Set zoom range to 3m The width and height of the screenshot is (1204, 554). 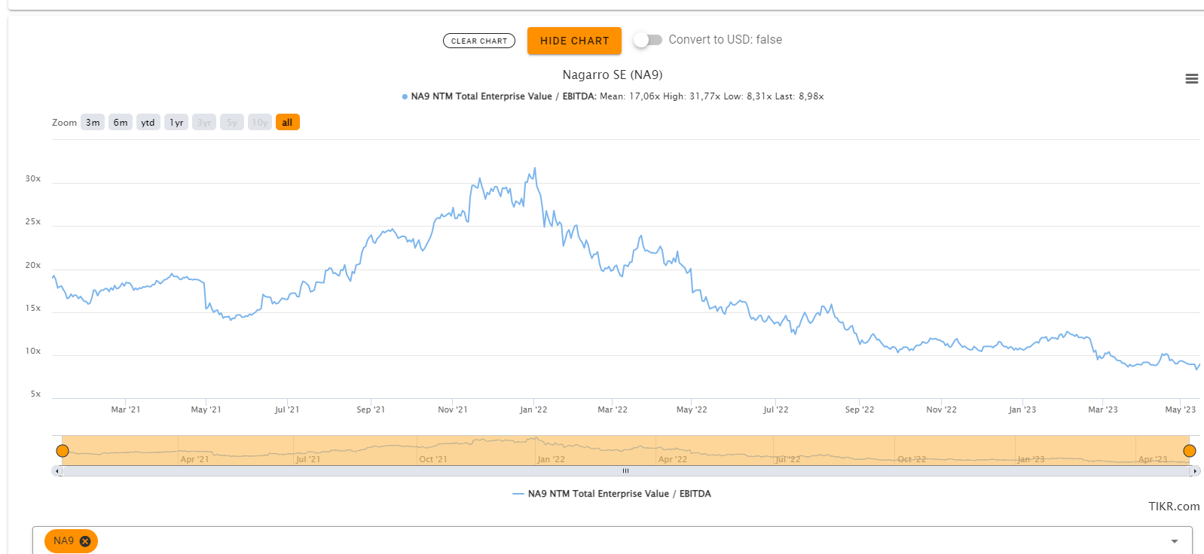[93, 123]
